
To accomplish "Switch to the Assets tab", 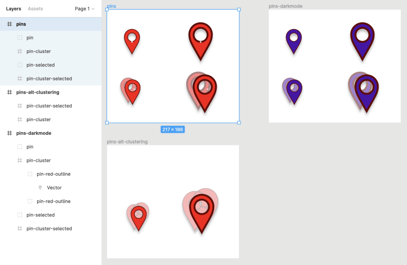I will click(35, 9).
